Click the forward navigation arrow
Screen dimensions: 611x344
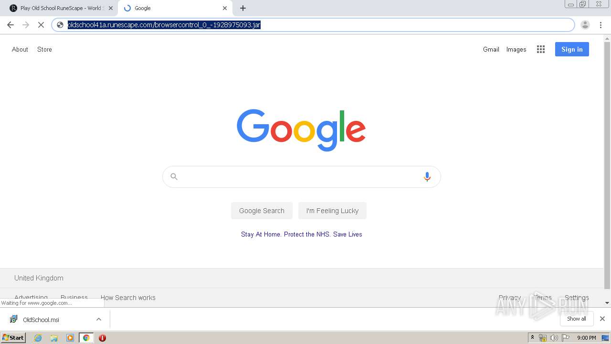(26, 25)
